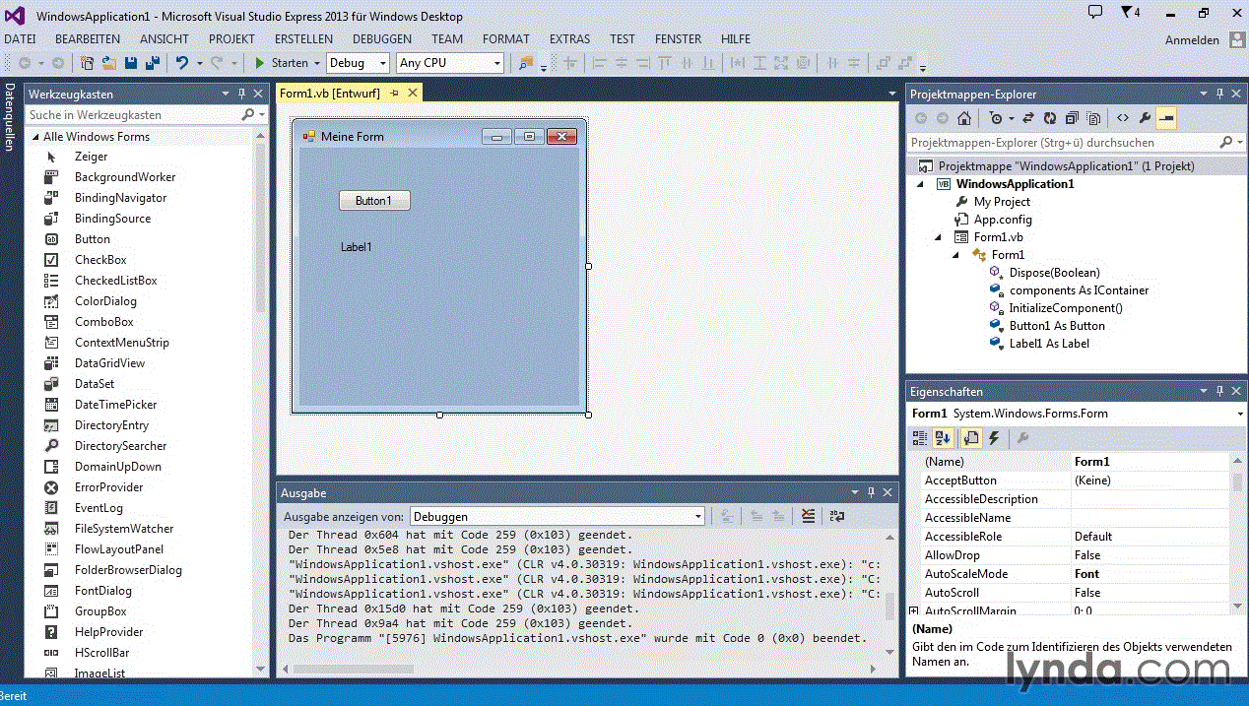This screenshot has height=706, width=1249.
Task: Toggle alphabetical sorting in Eigenschaften
Action: click(x=943, y=438)
